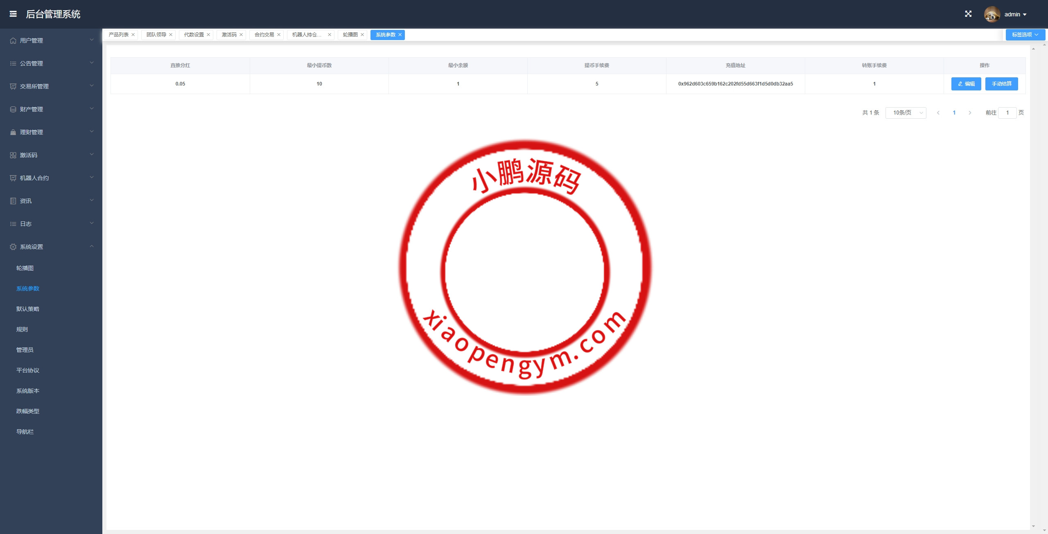Close the 轮播图 tab

362,35
